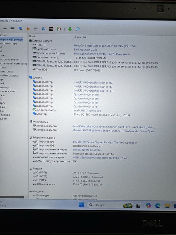Select the D: (NTFS) partition row
Screen dimensions: 176x235
click(x=67, y=177)
